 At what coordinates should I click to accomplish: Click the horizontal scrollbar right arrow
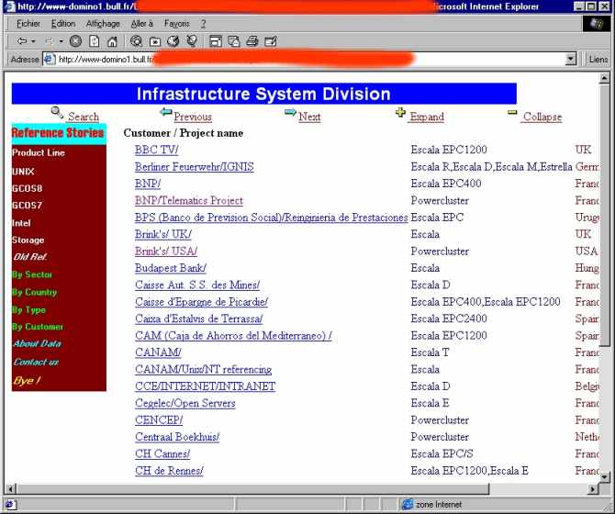(x=592, y=489)
